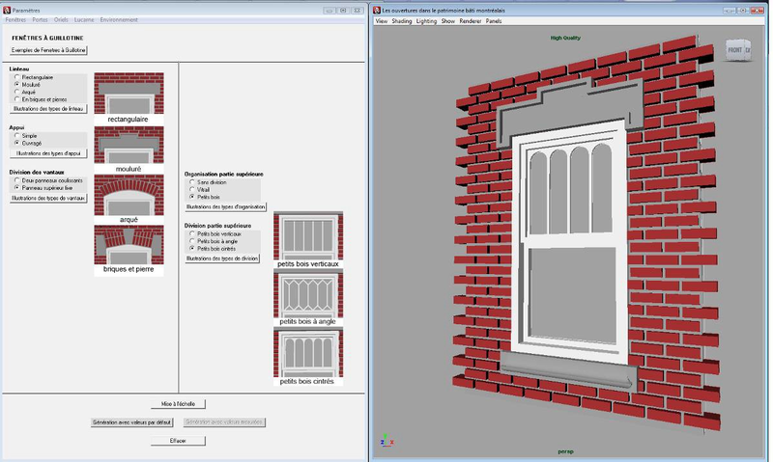Select the Mouluré linteau option

(x=17, y=85)
